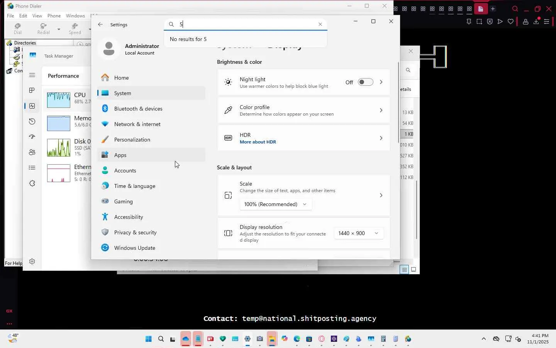Open Display resolution dropdown
The image size is (556, 348).
pos(359,233)
